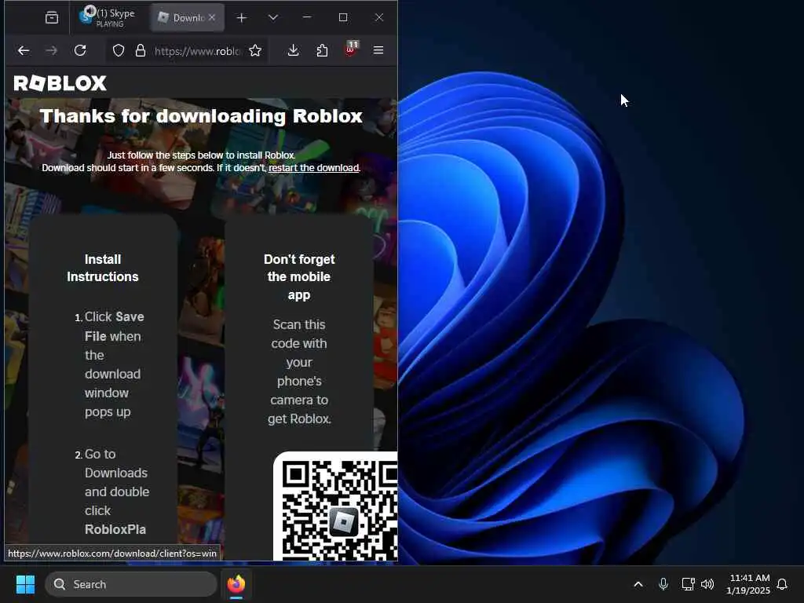Switch to the Skype tab

click(x=108, y=17)
